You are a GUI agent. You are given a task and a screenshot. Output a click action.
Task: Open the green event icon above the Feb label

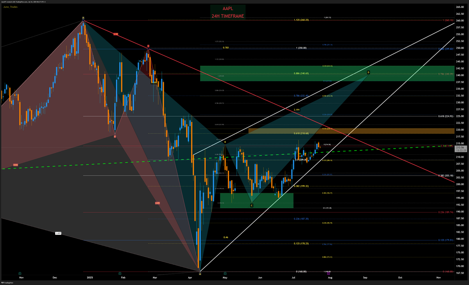click(x=120, y=274)
